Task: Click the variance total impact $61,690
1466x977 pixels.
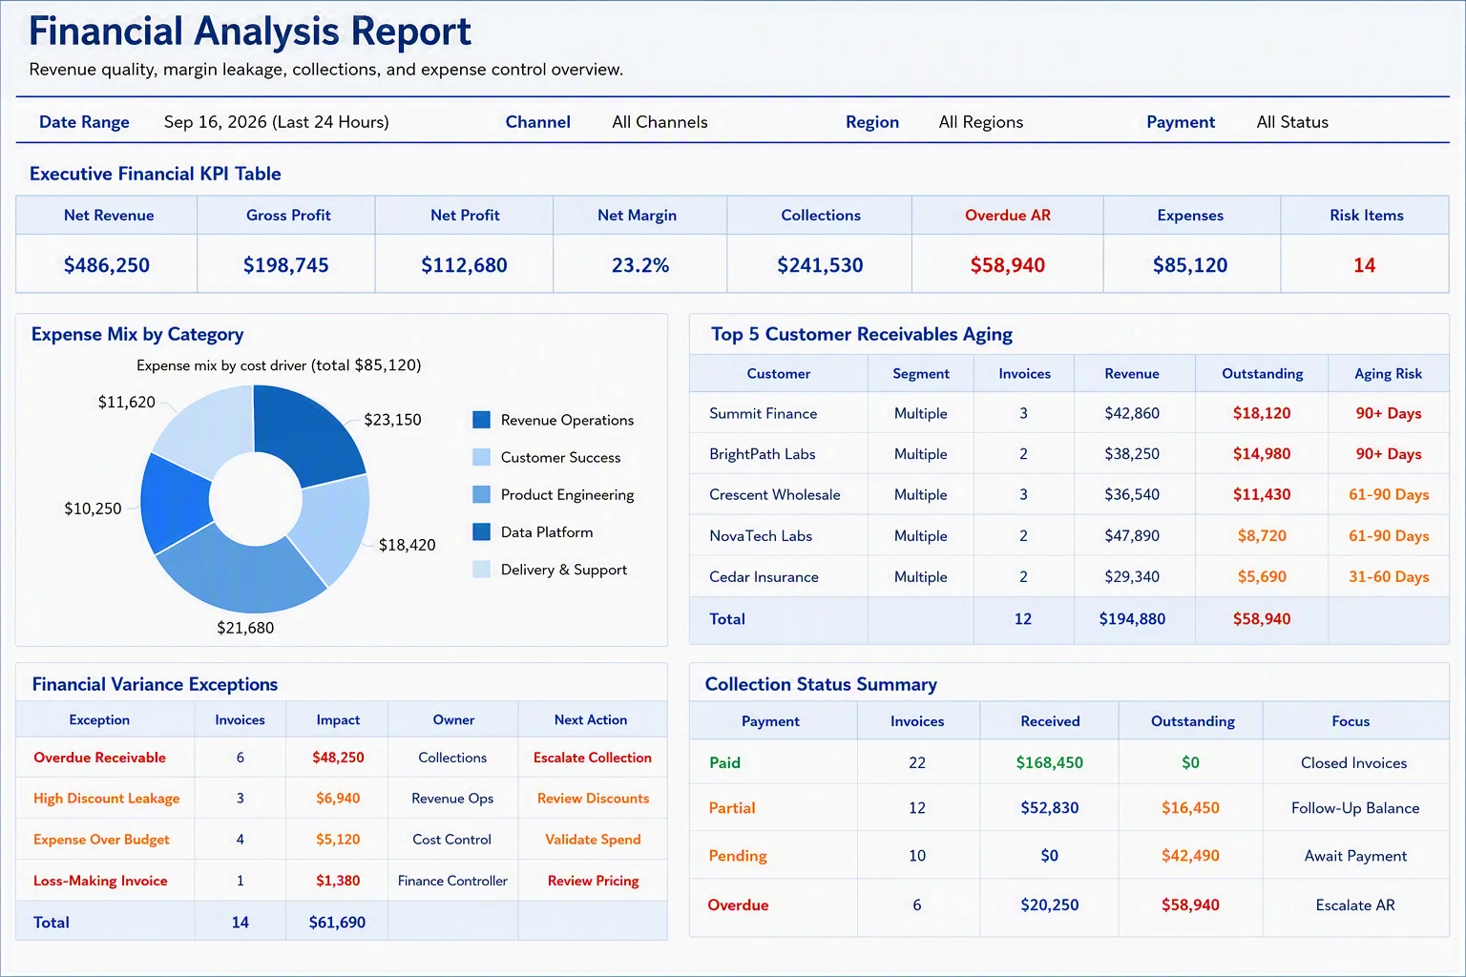Action: [337, 923]
